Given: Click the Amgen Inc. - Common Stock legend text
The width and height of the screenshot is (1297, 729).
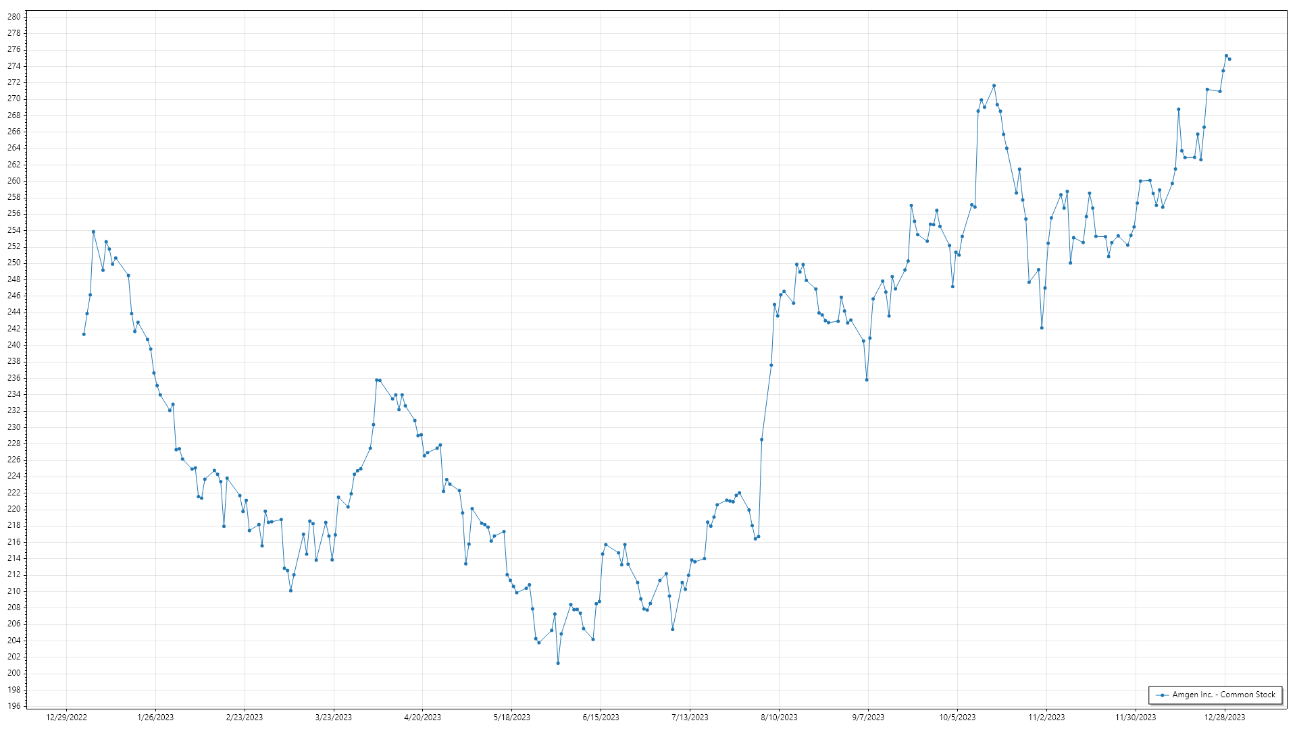Looking at the screenshot, I should 1223,695.
